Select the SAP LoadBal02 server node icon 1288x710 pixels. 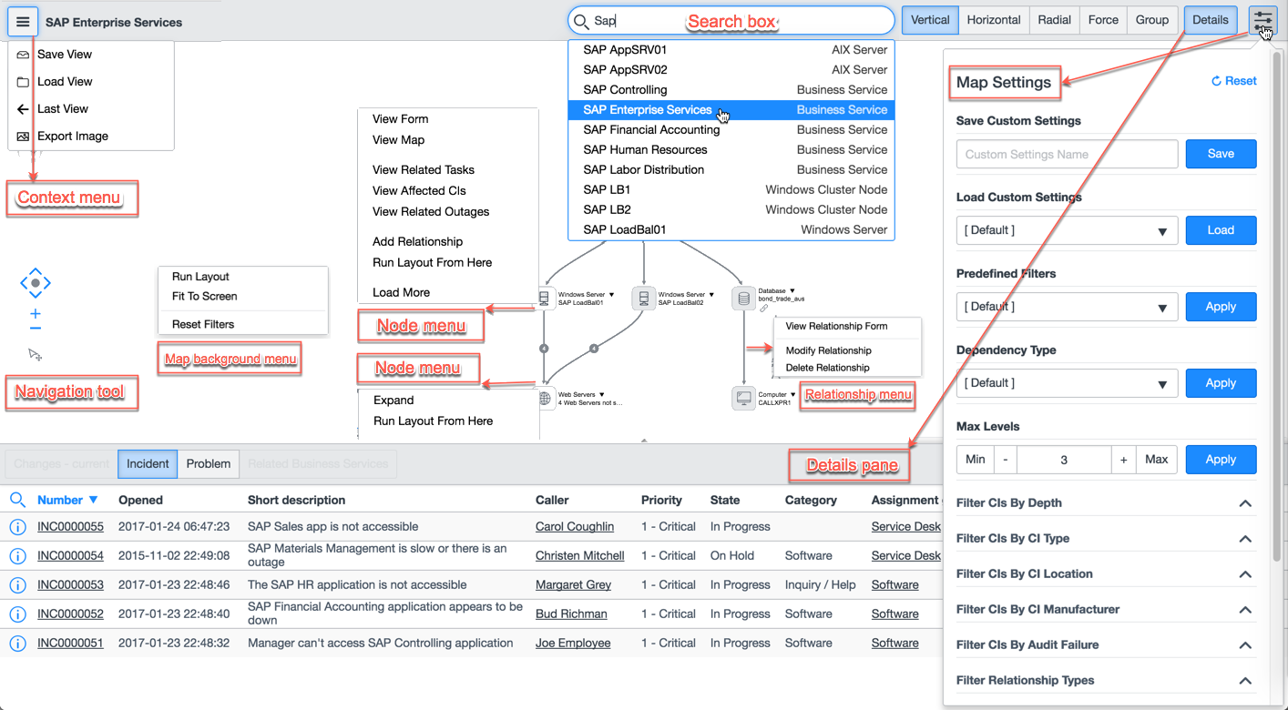(x=644, y=299)
